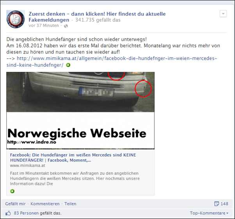Click 'Teilen' to share the post
235x219 pixels.
(x=70, y=204)
